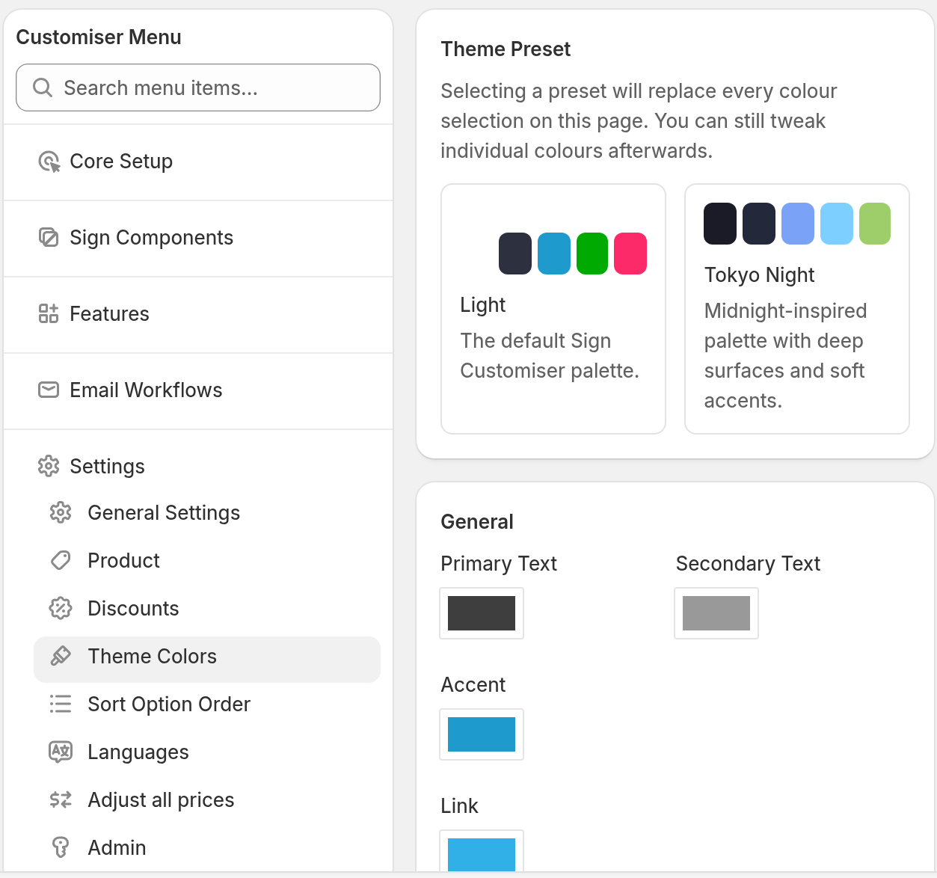Click the General Settings gear icon

61,513
